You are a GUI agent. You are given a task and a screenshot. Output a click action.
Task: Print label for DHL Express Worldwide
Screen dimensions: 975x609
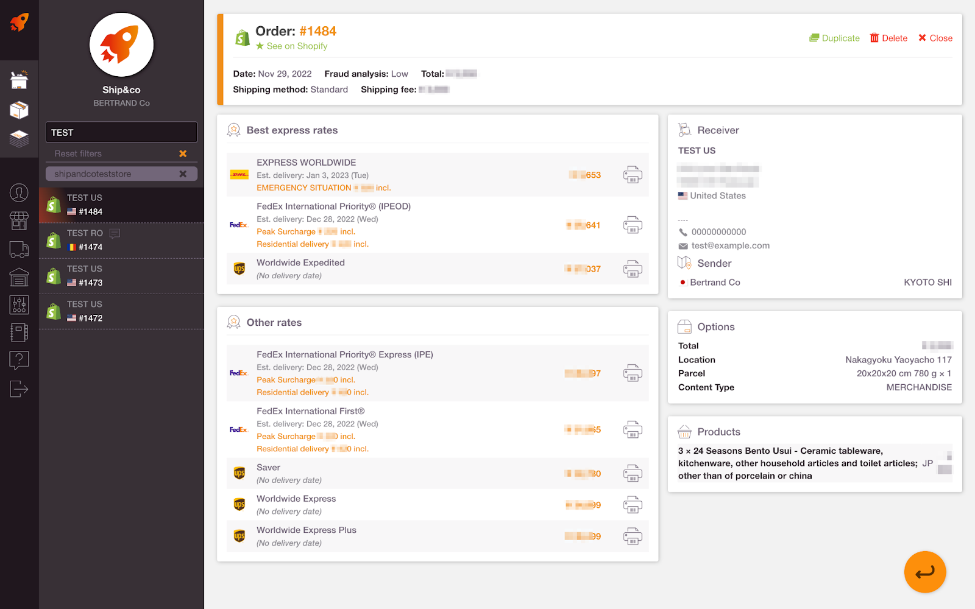633,175
